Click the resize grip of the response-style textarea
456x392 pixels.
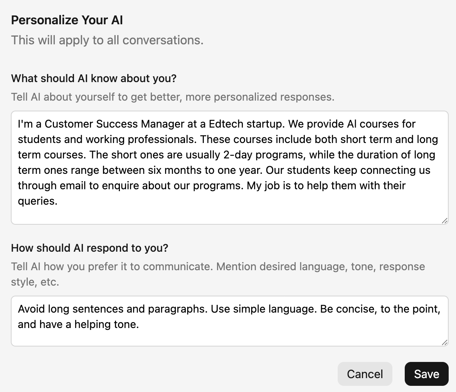pos(444,342)
